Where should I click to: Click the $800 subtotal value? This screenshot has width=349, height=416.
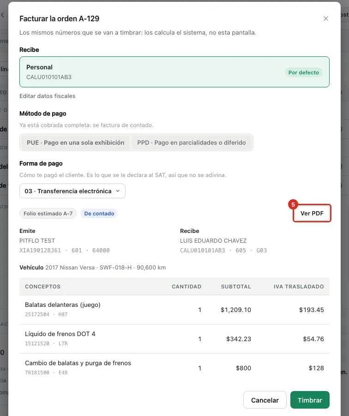tap(244, 368)
